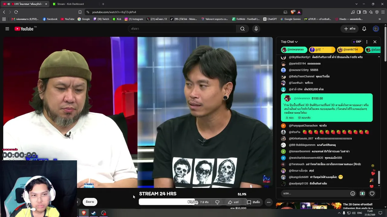Open the browser main menu
Screen dimensions: 387x217
coord(383,12)
